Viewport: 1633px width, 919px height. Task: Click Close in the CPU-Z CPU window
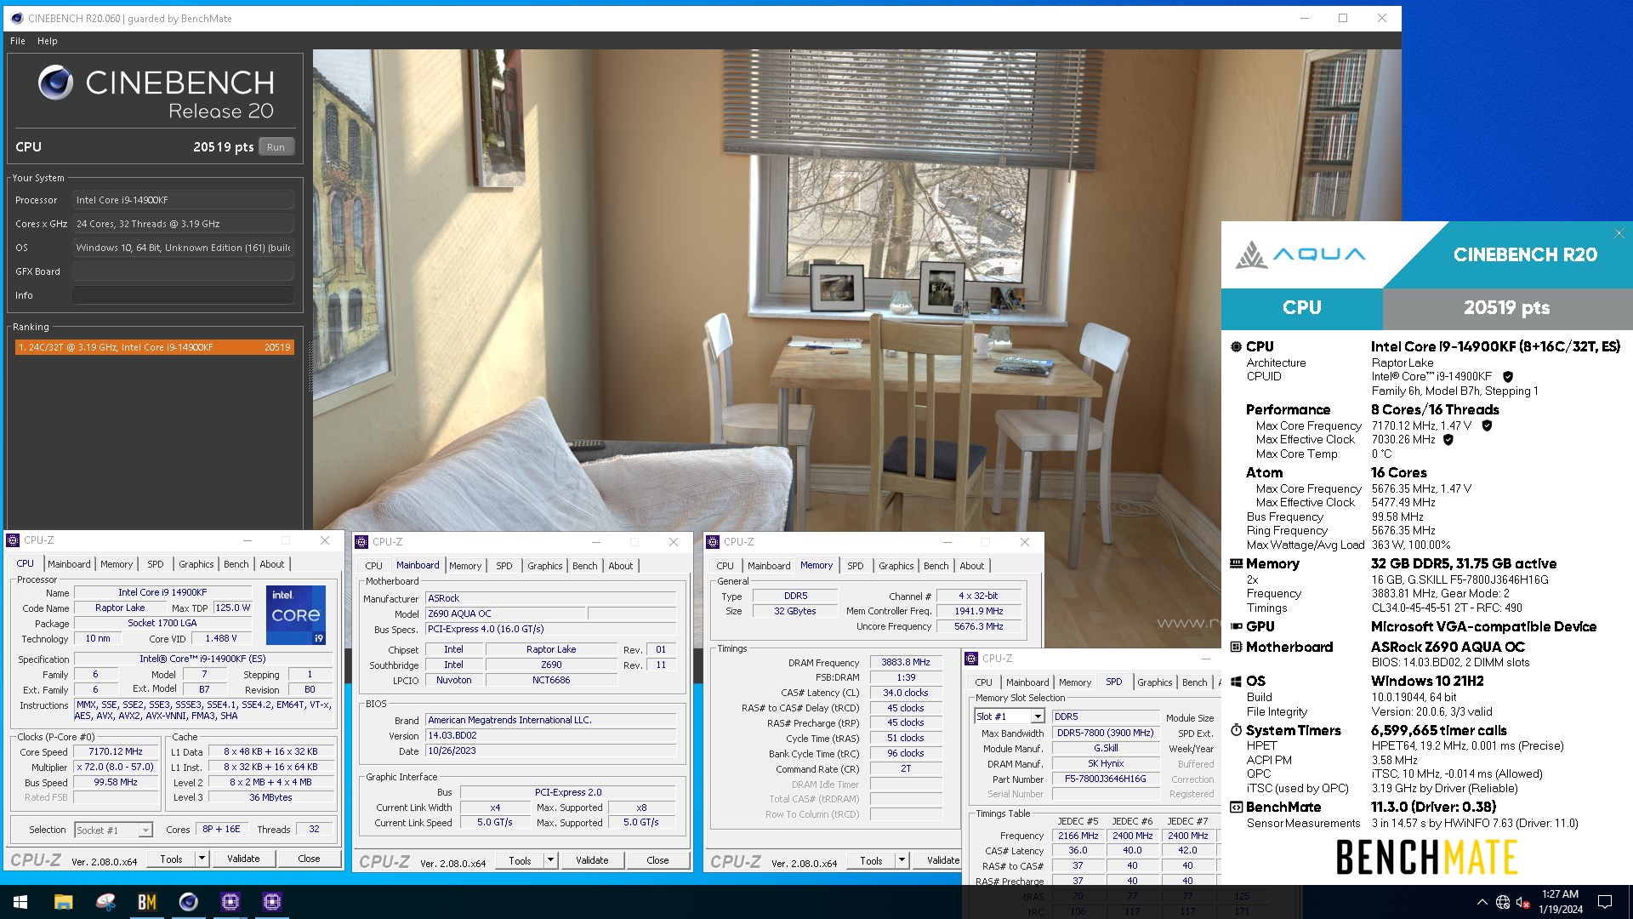coord(309,859)
